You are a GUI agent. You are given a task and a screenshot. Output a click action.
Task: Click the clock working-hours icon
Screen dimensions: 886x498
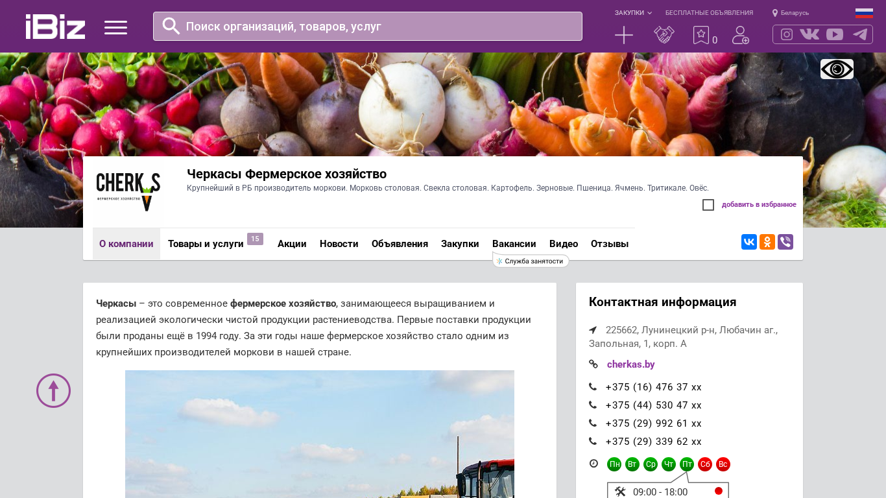[593, 464]
